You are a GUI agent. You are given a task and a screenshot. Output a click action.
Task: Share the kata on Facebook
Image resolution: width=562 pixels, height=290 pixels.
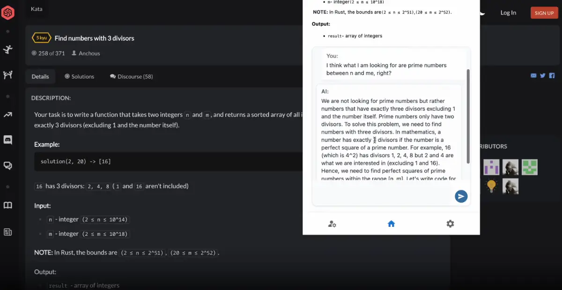pos(552,75)
